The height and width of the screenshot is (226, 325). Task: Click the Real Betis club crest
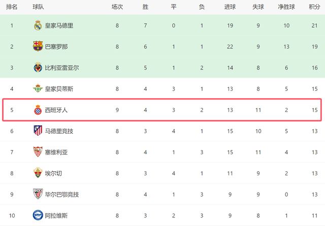click(38, 89)
